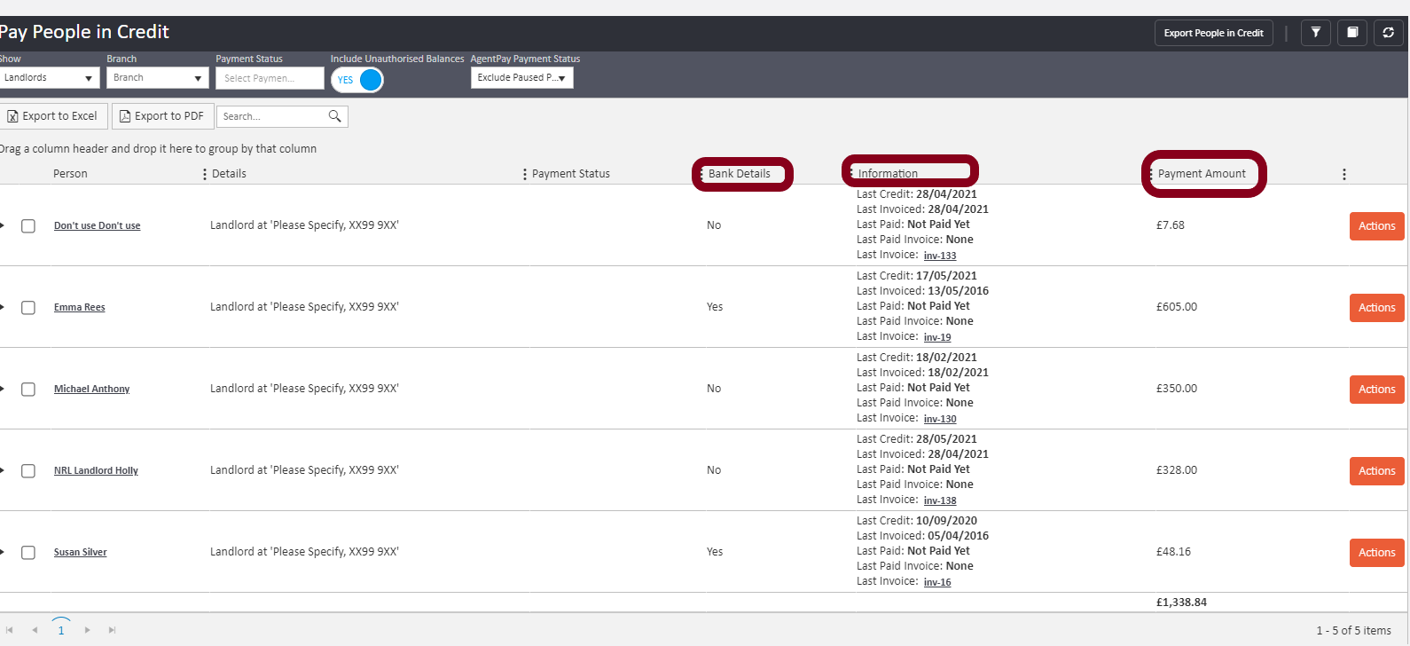Click Actions button for NRL Landlord Holly
This screenshot has height=646, width=1410.
tap(1376, 471)
